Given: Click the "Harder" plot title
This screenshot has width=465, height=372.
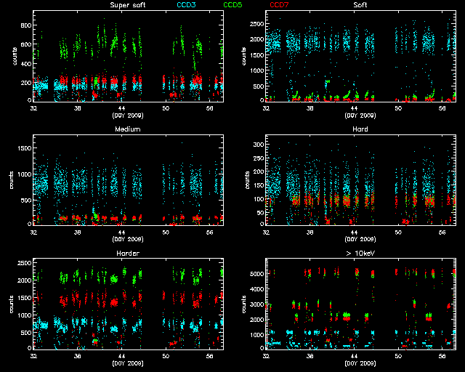Looking at the screenshot, I should 126,254.
